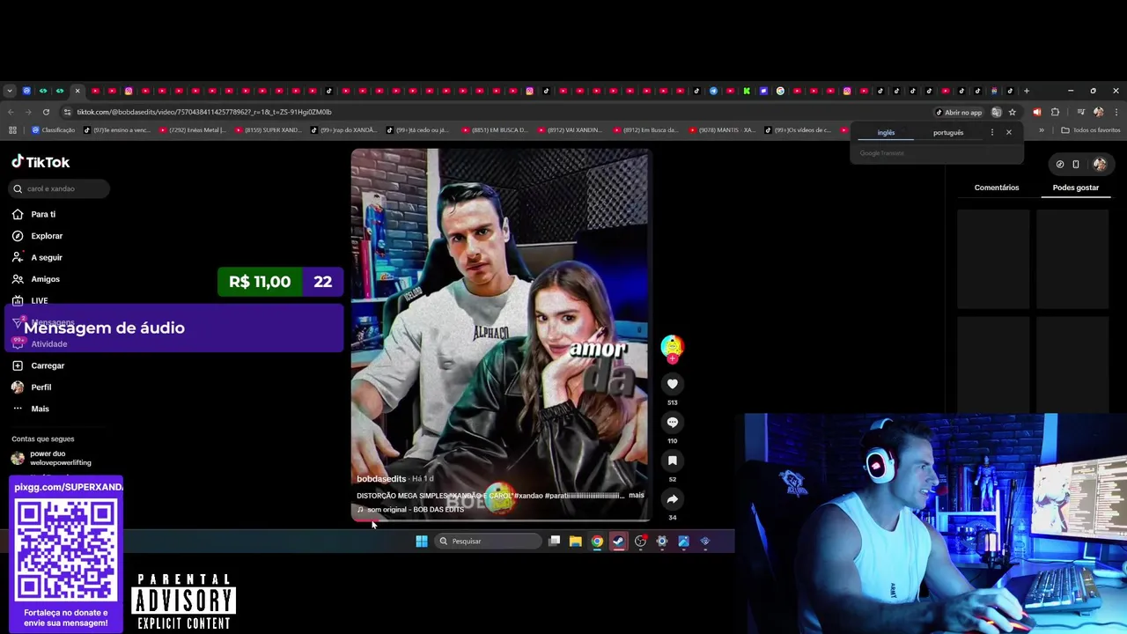This screenshot has height=634, width=1127.
Task: Open a new browser tab
Action: tap(1026, 91)
